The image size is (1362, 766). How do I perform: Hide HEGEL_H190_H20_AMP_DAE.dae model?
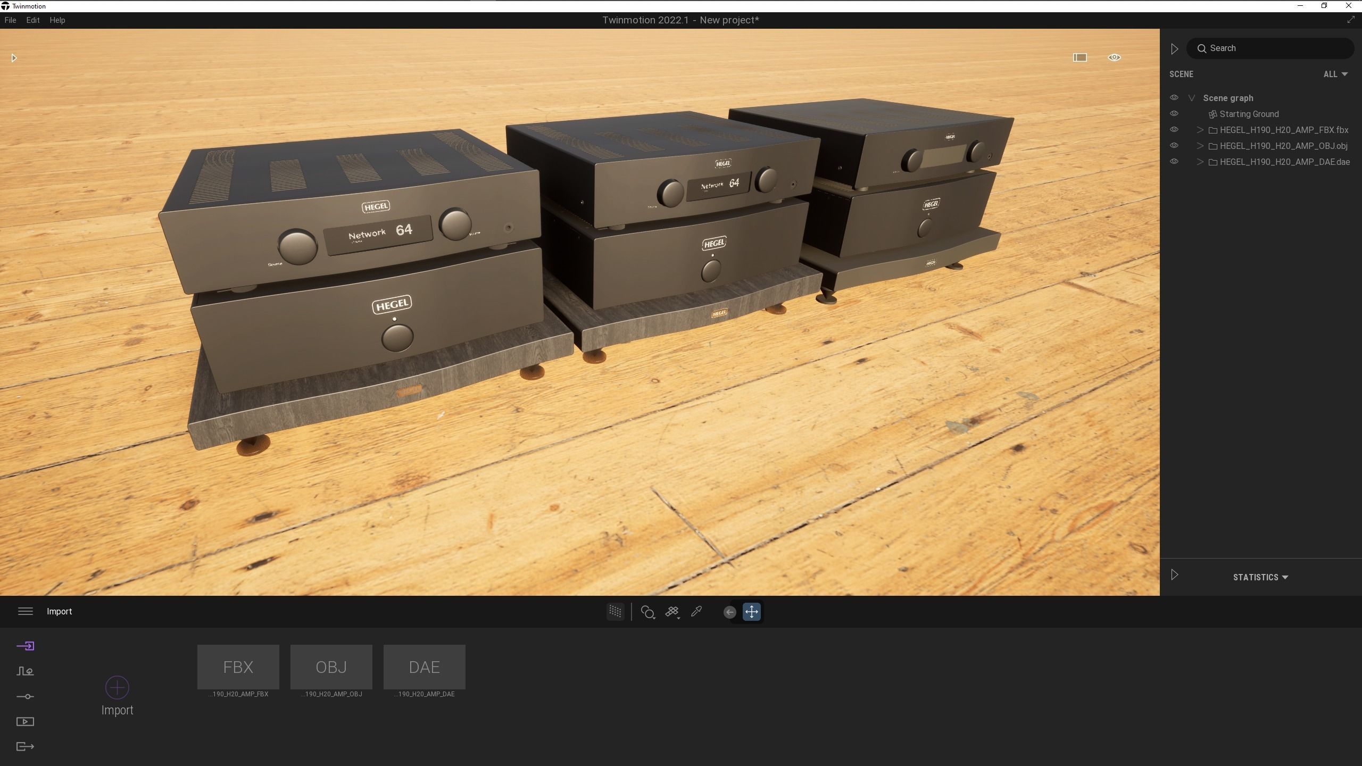1174,162
